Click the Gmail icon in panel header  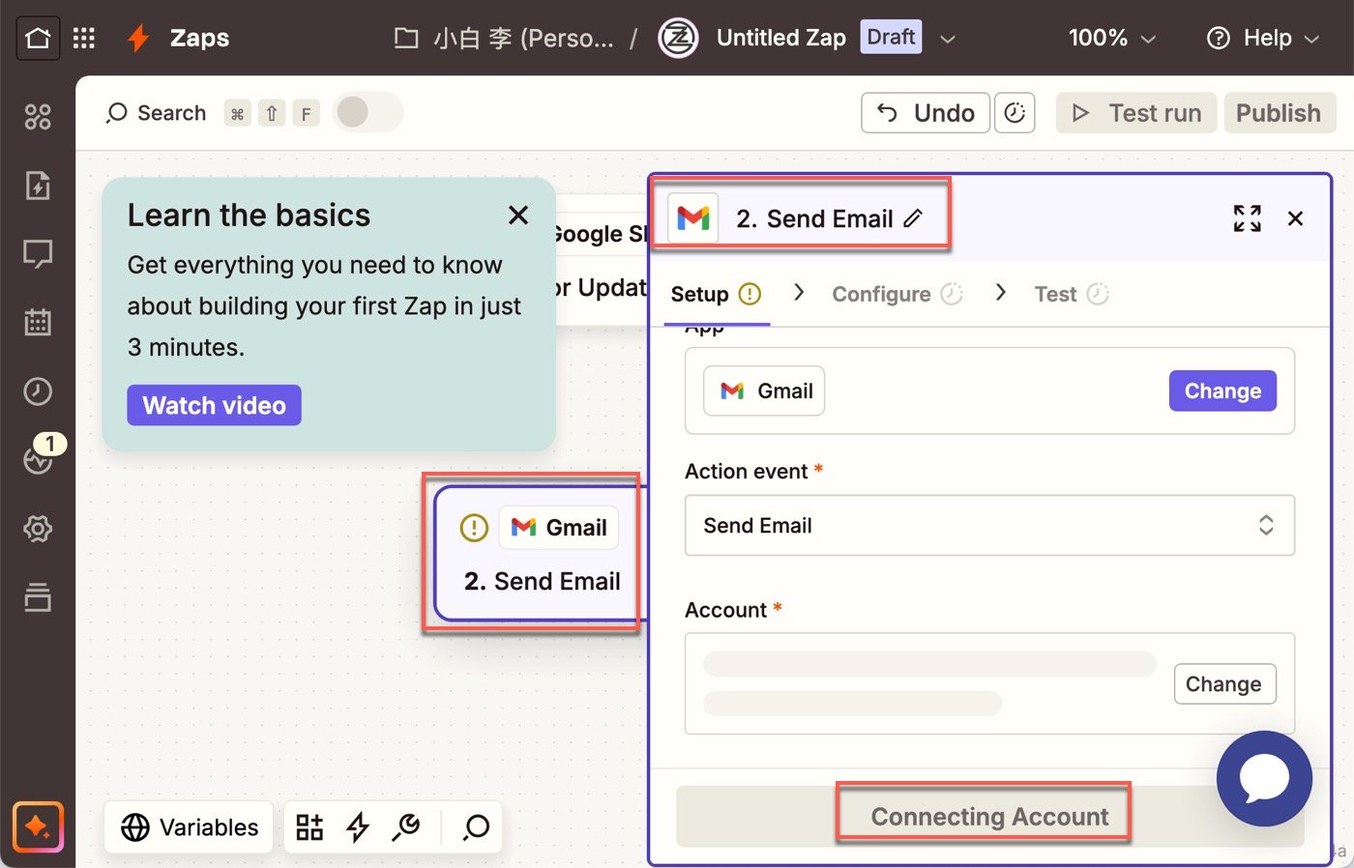693,218
